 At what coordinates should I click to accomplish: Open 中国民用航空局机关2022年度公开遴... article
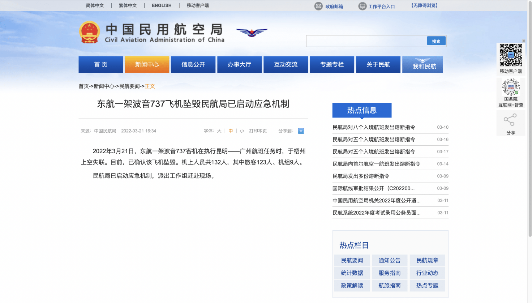pyautogui.click(x=376, y=201)
